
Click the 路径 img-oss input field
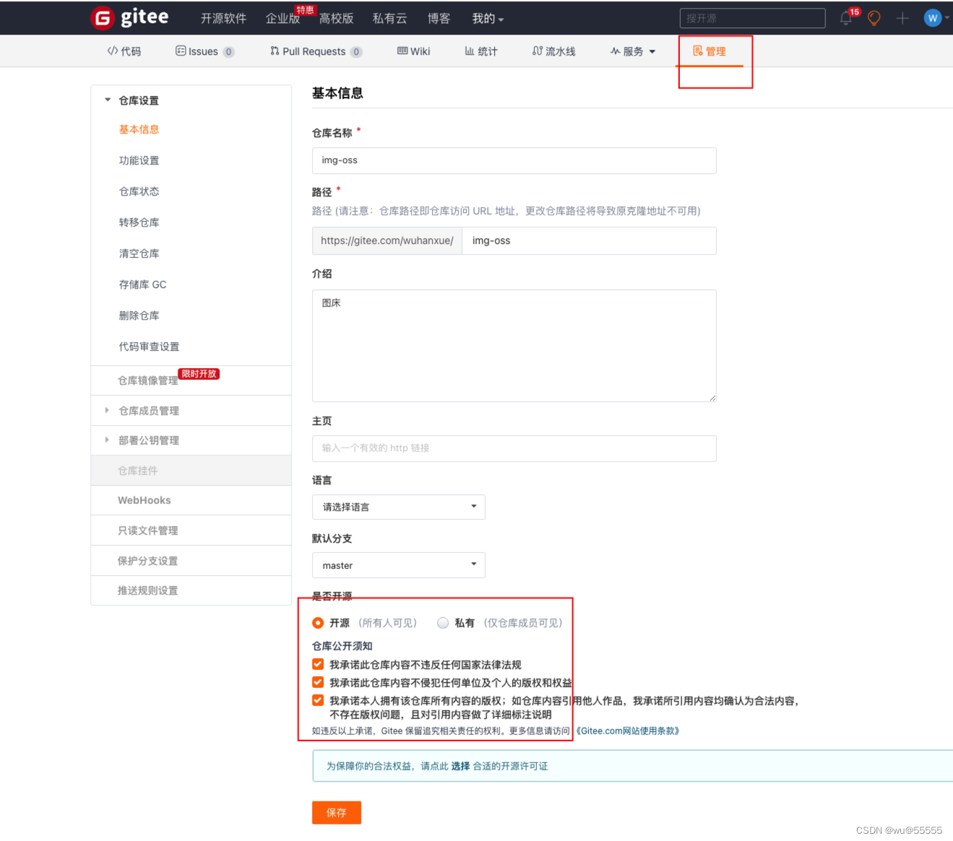tap(589, 240)
